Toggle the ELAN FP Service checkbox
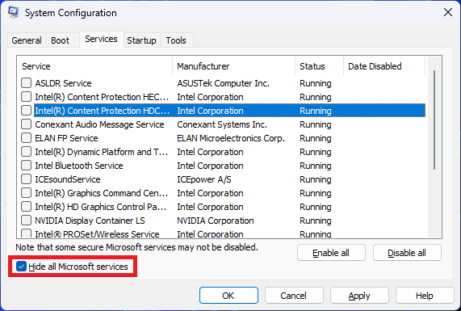Viewport: 461px width, 311px height. pyautogui.click(x=26, y=138)
